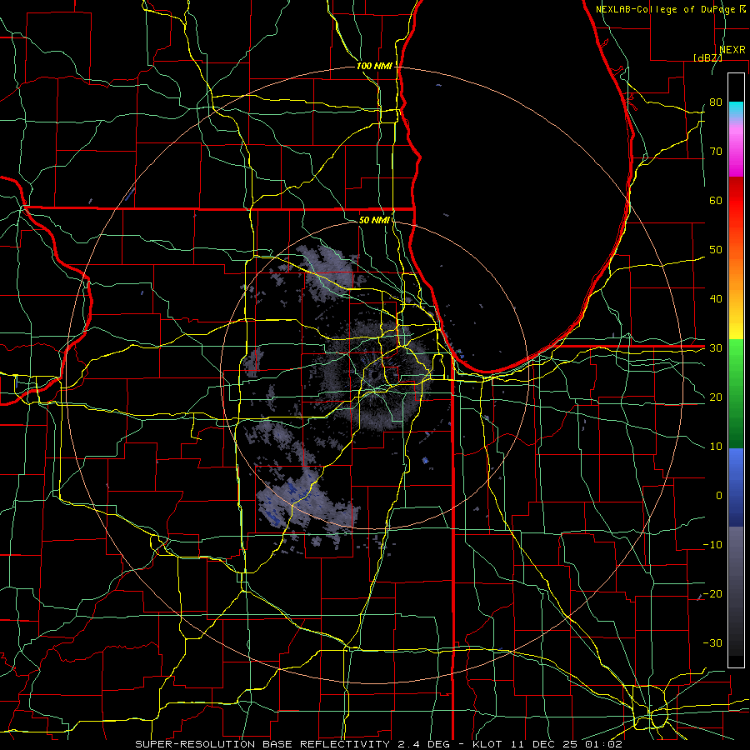Click the "50 NMI" range ring label
750x750 pixels.
[x=374, y=220]
